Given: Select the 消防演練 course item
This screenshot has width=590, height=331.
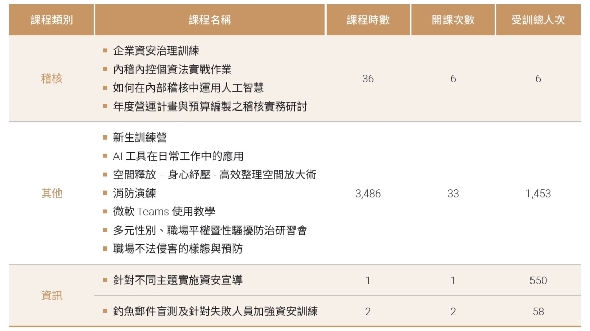Looking at the screenshot, I should coord(134,193).
